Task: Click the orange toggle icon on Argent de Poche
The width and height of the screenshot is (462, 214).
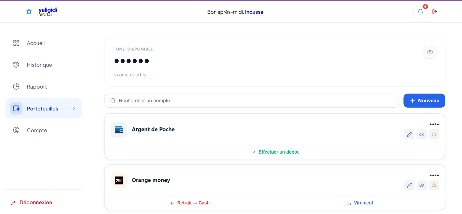Action: click(434, 134)
